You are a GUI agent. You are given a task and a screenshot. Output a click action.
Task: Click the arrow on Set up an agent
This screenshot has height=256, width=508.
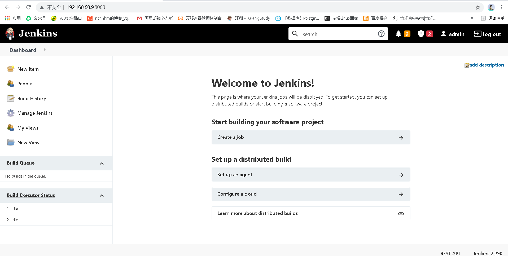pyautogui.click(x=401, y=175)
